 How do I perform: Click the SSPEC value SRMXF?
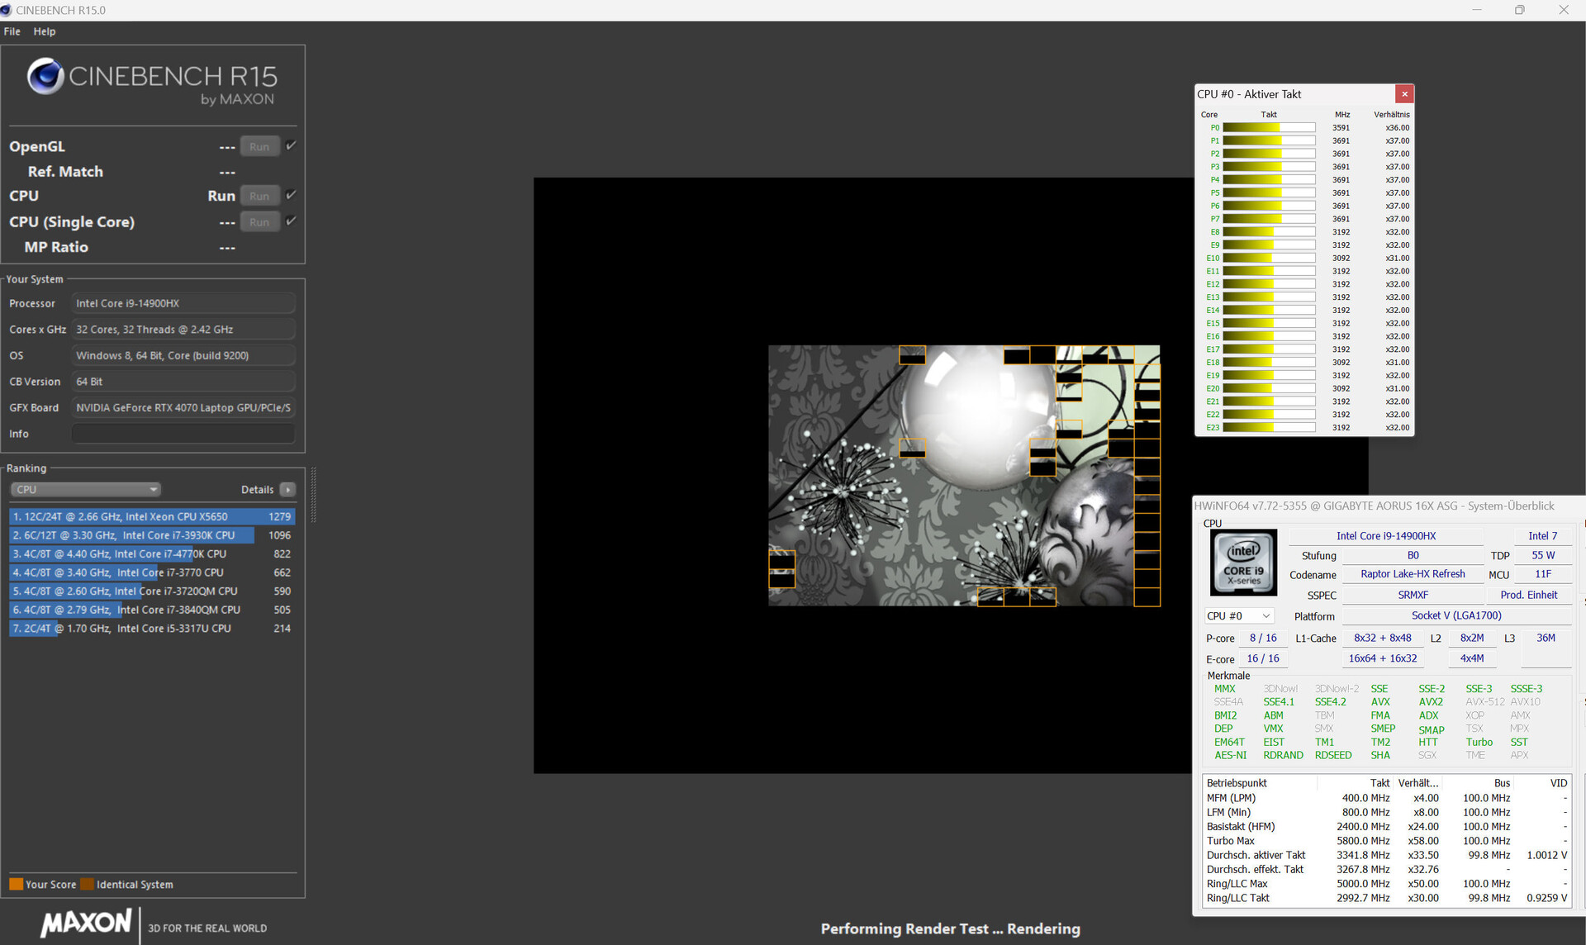coord(1413,595)
